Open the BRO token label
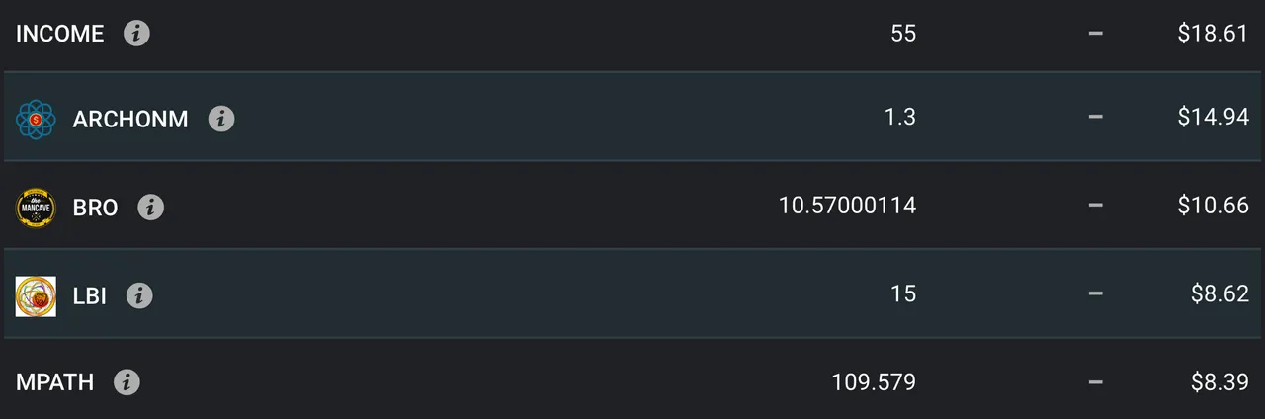Image resolution: width=1265 pixels, height=419 pixels. pyautogui.click(x=95, y=208)
